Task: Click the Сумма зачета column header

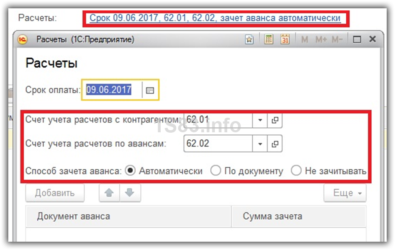Action: point(298,216)
